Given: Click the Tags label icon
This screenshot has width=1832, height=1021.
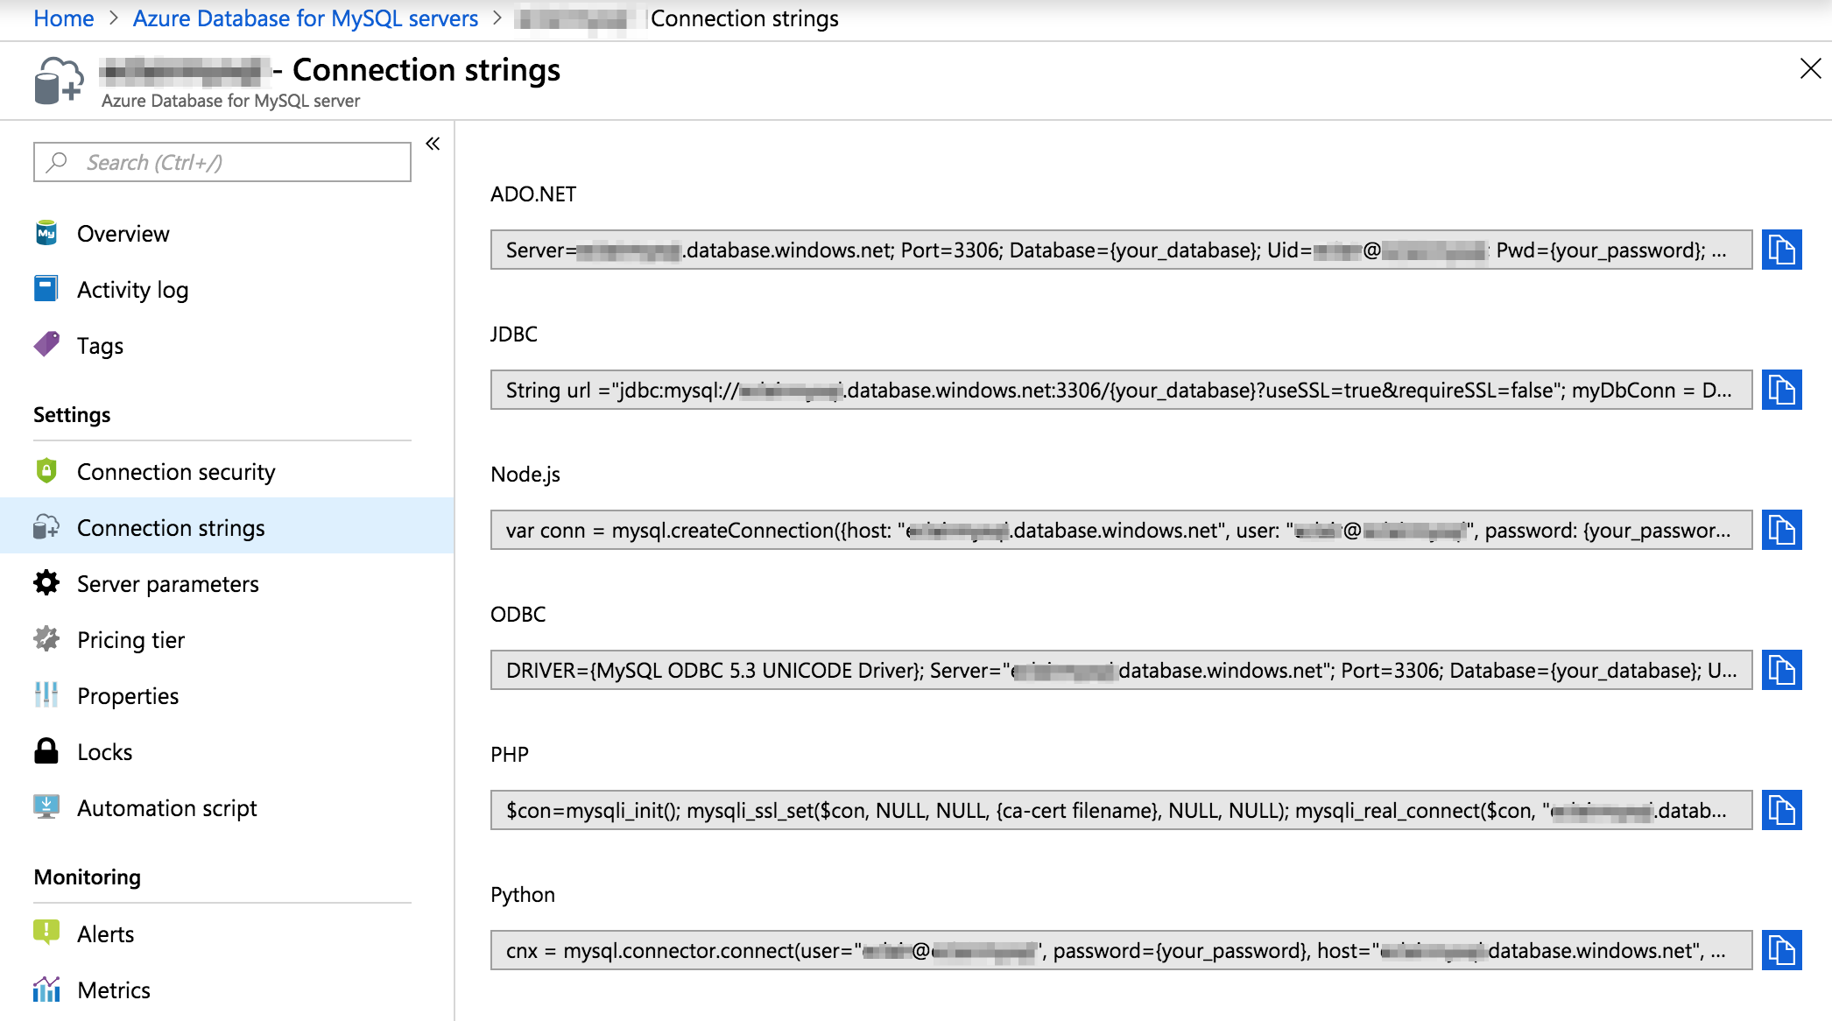Looking at the screenshot, I should coord(47,345).
